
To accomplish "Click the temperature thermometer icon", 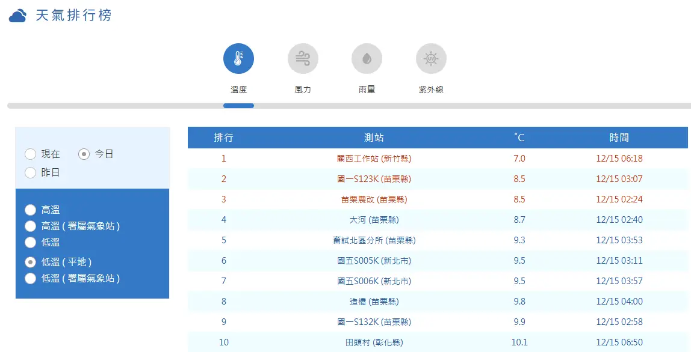I will coord(238,59).
